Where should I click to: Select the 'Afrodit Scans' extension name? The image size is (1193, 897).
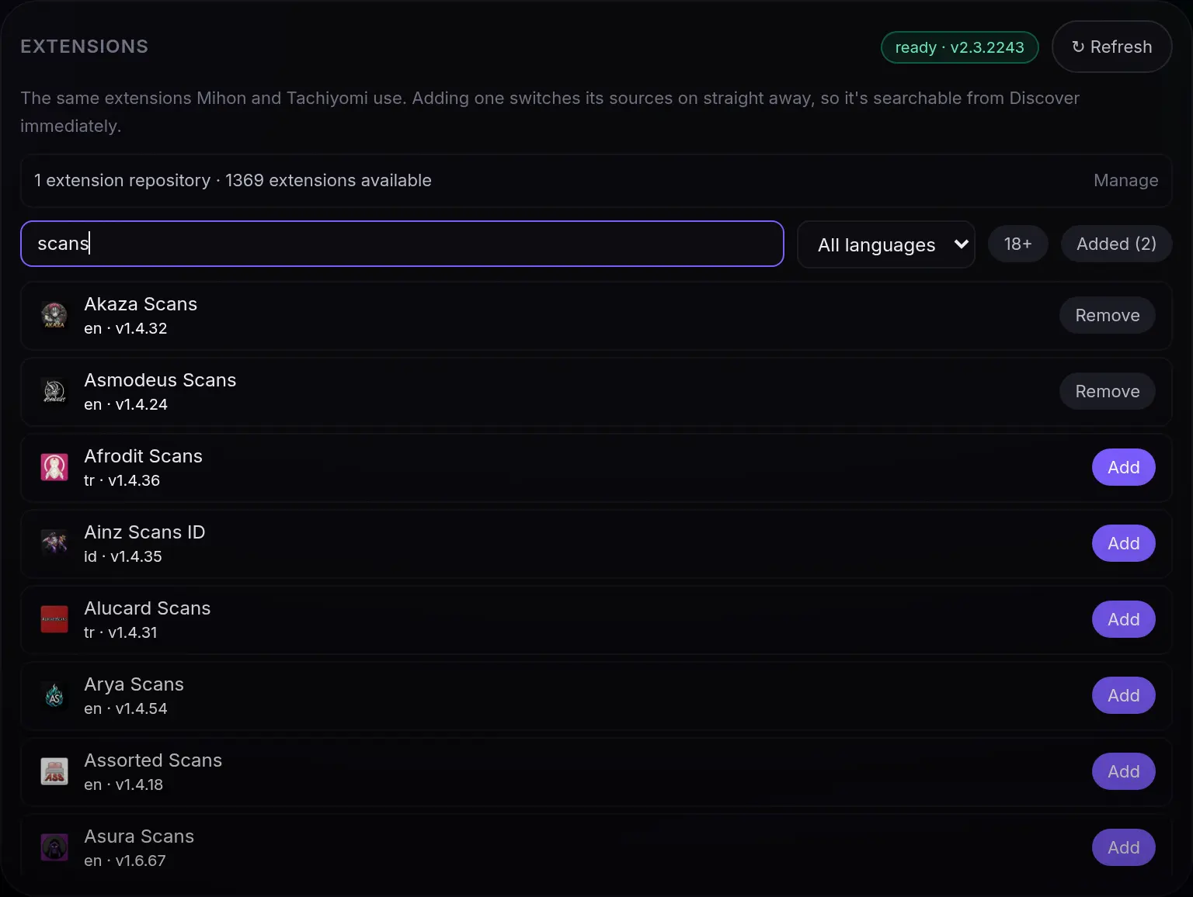pos(143,456)
